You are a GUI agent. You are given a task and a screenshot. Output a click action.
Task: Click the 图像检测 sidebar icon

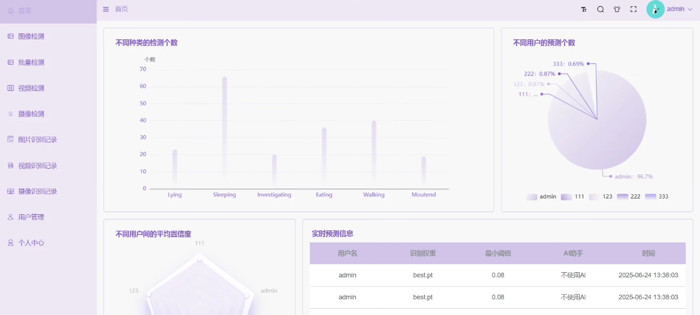[x=10, y=36]
